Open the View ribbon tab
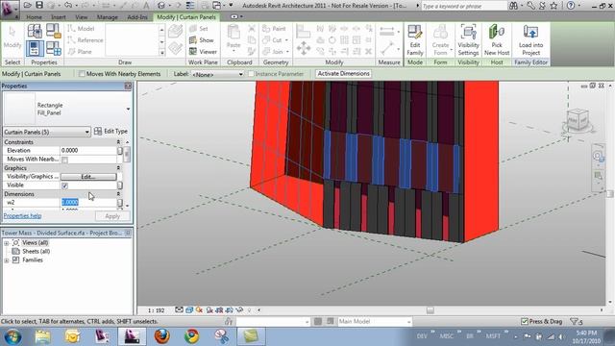Screen dimensions: 615x346 pos(81,17)
